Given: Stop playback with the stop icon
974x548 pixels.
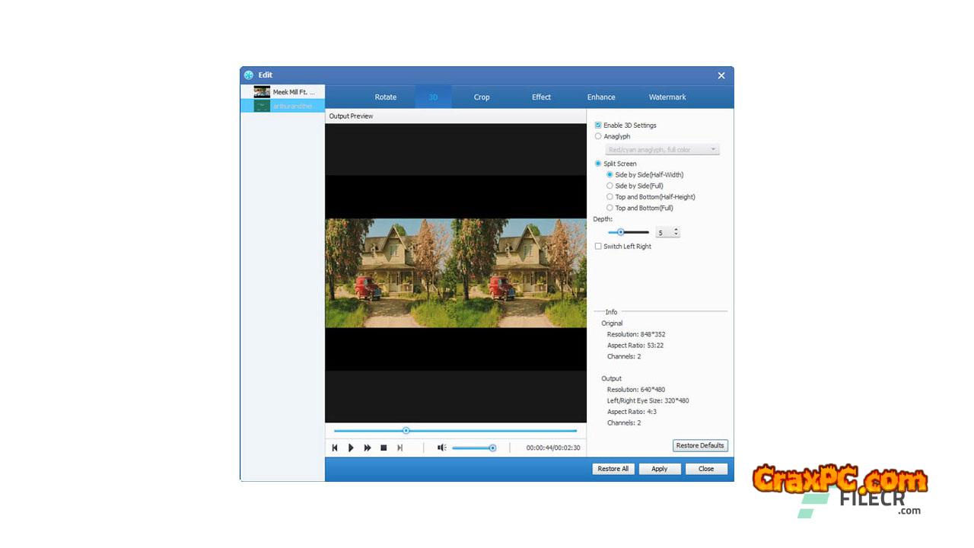Looking at the screenshot, I should pyautogui.click(x=384, y=448).
